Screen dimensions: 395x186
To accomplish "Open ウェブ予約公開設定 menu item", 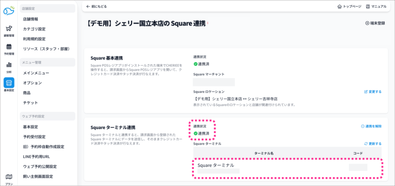I will pos(40,167).
